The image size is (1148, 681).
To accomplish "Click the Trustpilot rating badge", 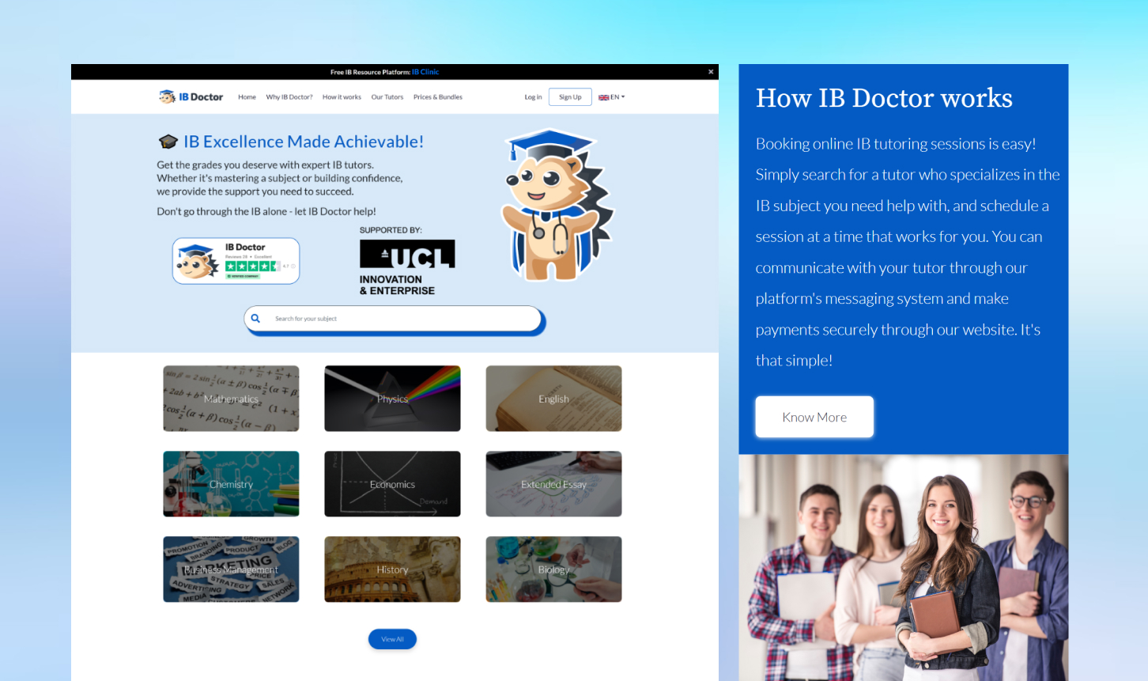I will [x=236, y=261].
